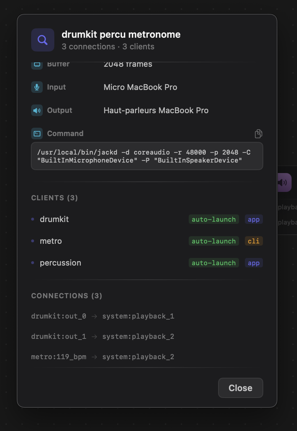Click the drumkit:out_1 connection row
Screen dimensions: 297x431
coord(103,336)
